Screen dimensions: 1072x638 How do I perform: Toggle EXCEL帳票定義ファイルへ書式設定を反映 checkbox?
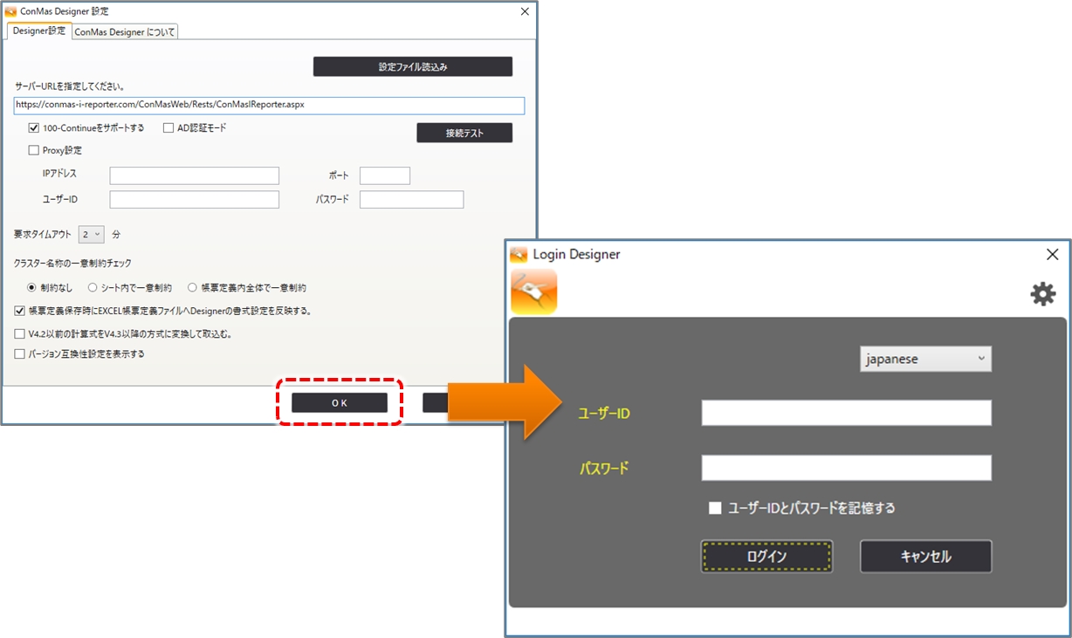click(x=20, y=310)
